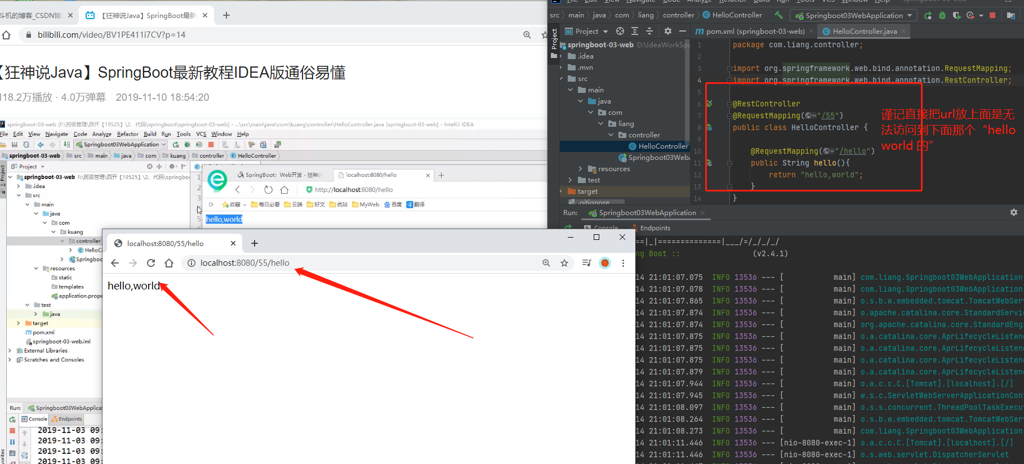
Task: Click the class gutter icon on line 8
Action: [709, 128]
